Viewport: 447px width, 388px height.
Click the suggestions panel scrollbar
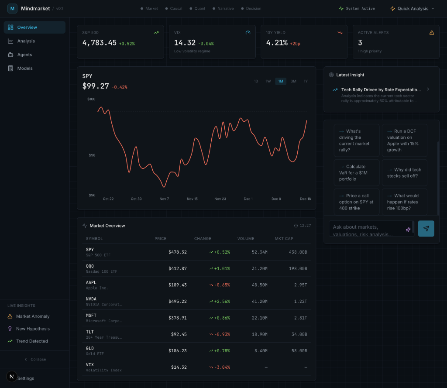(438, 178)
